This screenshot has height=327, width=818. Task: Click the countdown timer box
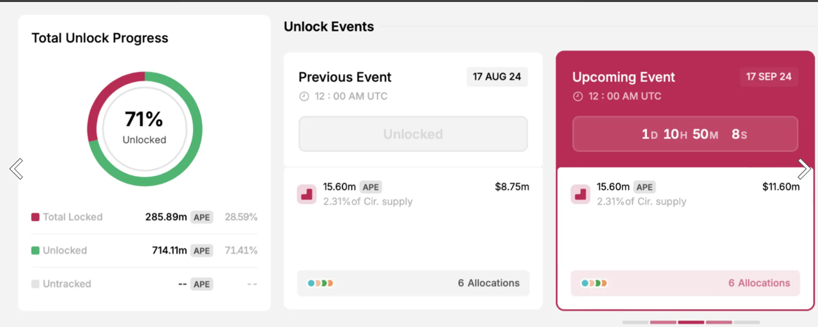pyautogui.click(x=686, y=134)
